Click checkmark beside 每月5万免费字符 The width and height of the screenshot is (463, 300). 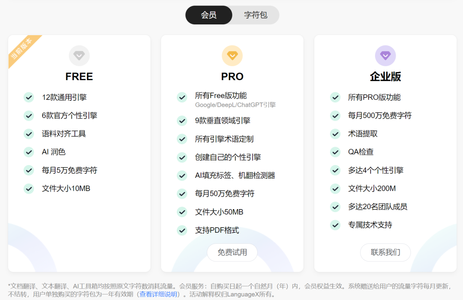point(29,171)
